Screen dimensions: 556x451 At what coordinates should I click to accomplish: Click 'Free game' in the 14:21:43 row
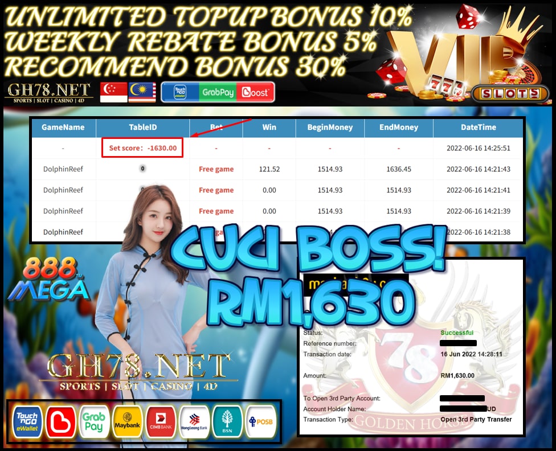pyautogui.click(x=216, y=169)
